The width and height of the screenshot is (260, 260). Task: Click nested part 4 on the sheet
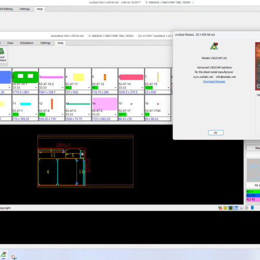coord(48,172)
